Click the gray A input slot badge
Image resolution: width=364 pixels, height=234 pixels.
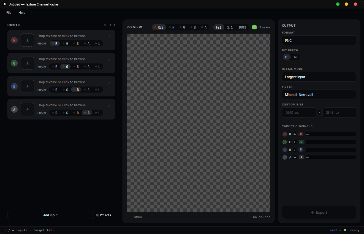point(14,109)
